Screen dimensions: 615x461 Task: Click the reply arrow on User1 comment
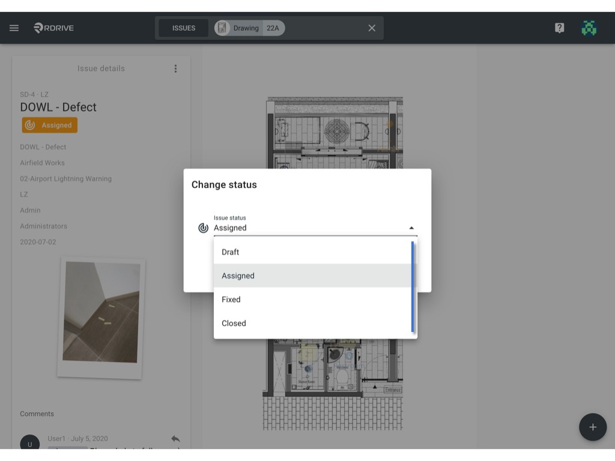tap(175, 439)
